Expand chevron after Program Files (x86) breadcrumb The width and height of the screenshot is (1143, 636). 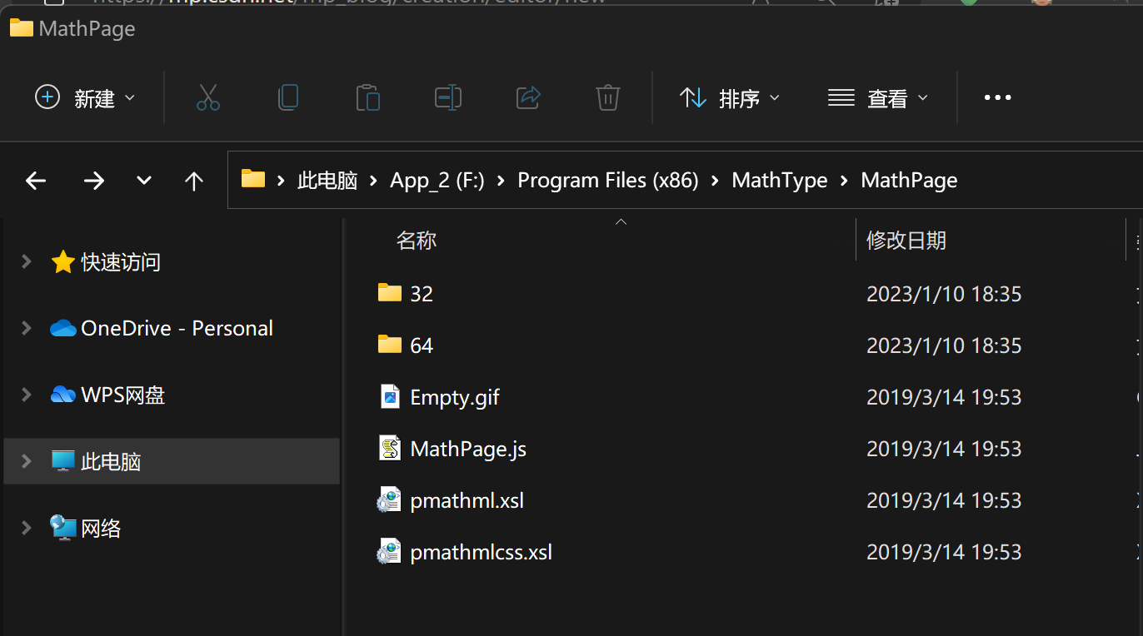pyautogui.click(x=715, y=180)
